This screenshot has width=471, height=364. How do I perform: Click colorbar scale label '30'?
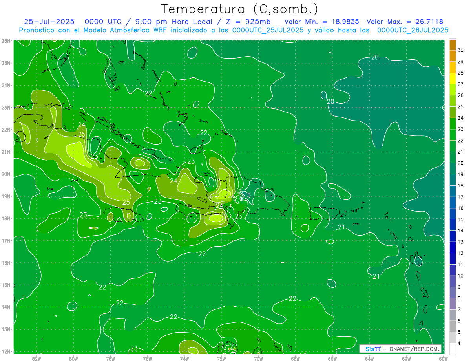coord(461,50)
